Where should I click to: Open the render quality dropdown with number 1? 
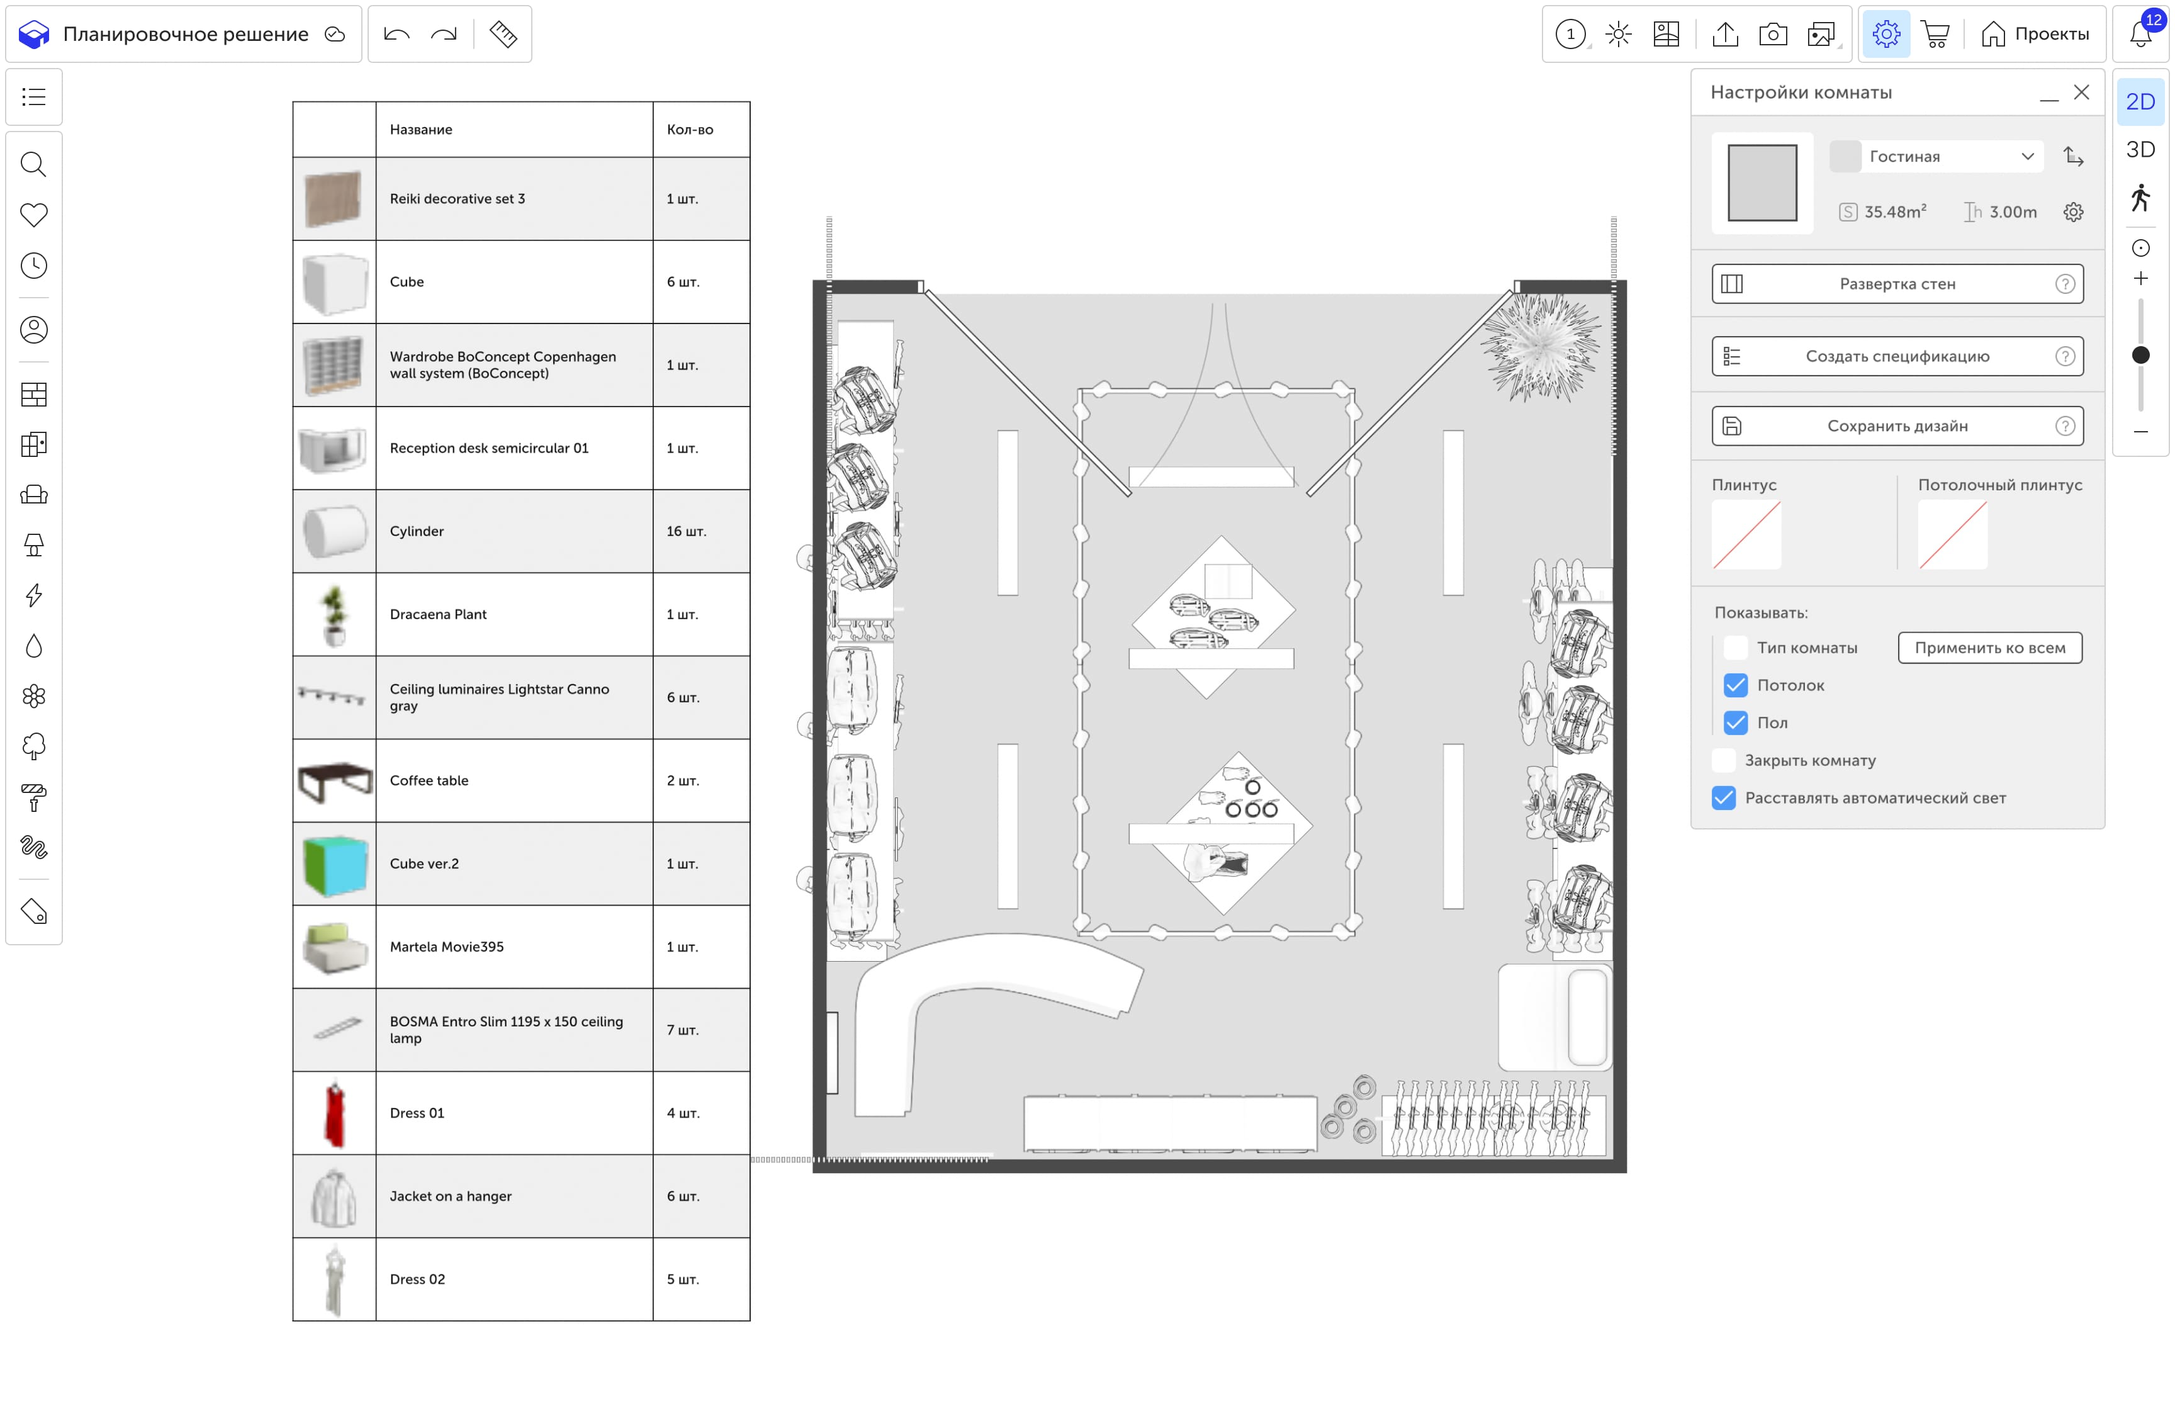tap(1571, 35)
